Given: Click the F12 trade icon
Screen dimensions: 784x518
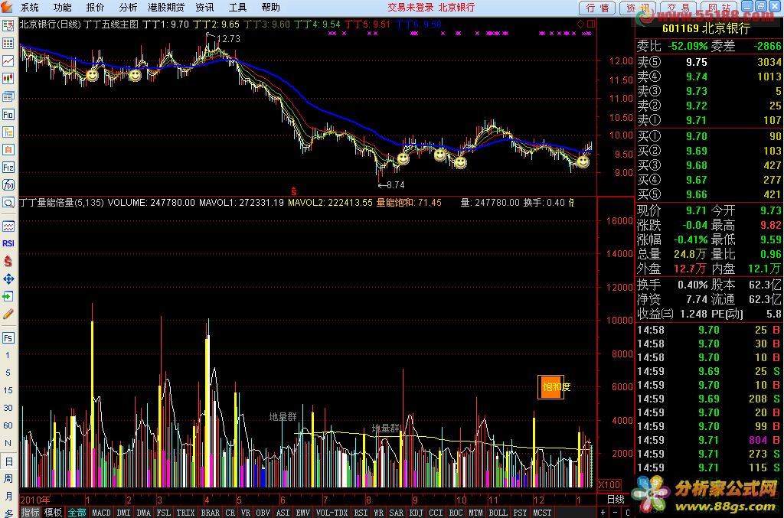Looking at the screenshot, I should point(8,168).
